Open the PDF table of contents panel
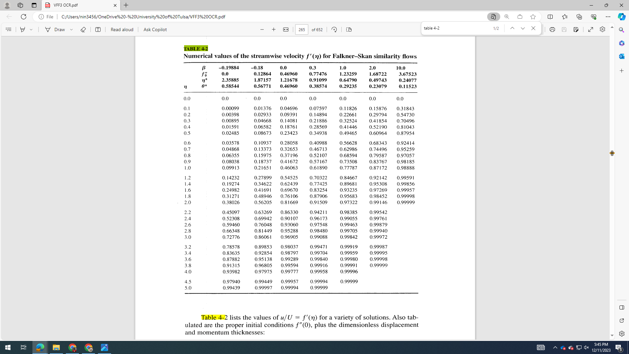Screen dimensions: 629x354 pyautogui.click(x=9, y=29)
